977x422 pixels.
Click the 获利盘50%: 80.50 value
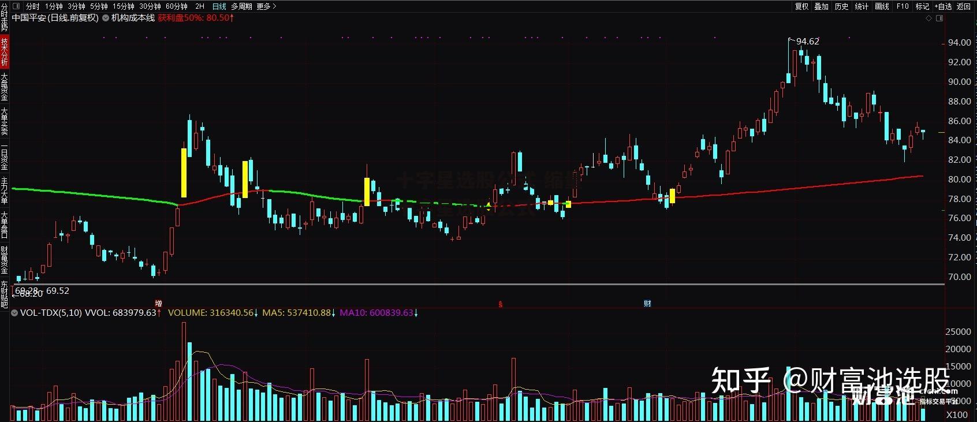click(x=196, y=18)
